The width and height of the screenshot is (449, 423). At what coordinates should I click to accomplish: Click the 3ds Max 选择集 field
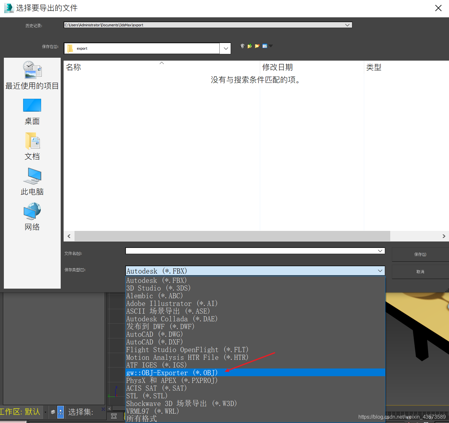pyautogui.click(x=81, y=412)
